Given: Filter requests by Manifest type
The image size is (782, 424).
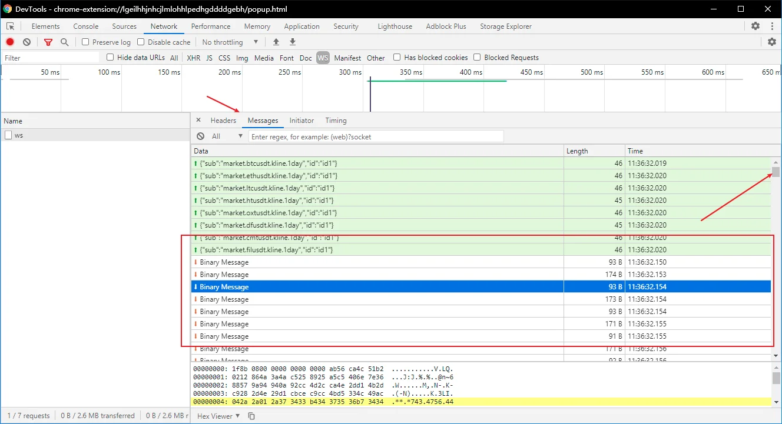Looking at the screenshot, I should coord(347,58).
